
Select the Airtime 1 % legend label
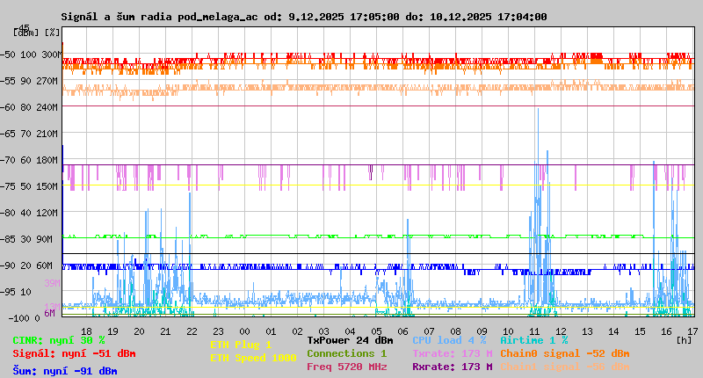[533, 340]
